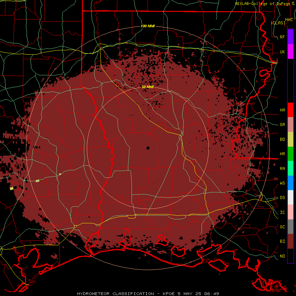
Task: Click the DS legend label
Action: click(282, 198)
